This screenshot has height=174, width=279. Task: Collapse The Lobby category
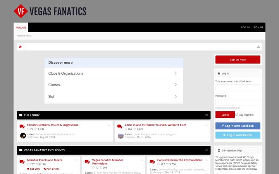point(207,115)
